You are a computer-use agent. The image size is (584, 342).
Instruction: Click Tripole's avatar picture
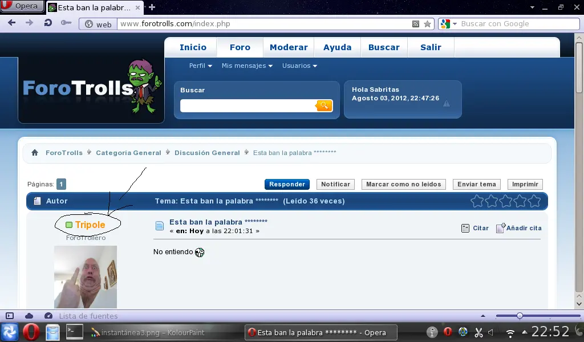[x=86, y=276]
